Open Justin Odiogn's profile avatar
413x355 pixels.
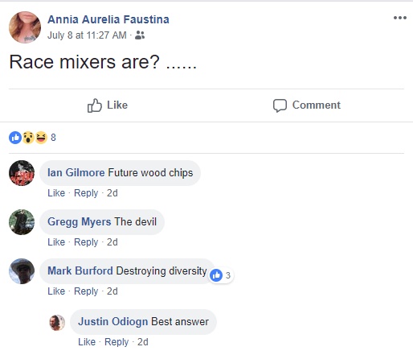coord(57,323)
